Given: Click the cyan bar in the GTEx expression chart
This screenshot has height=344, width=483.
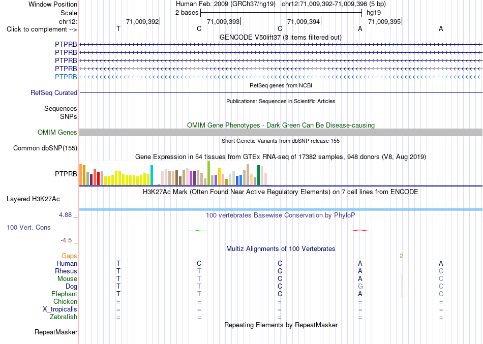Looking at the screenshot, I should pos(152,175).
